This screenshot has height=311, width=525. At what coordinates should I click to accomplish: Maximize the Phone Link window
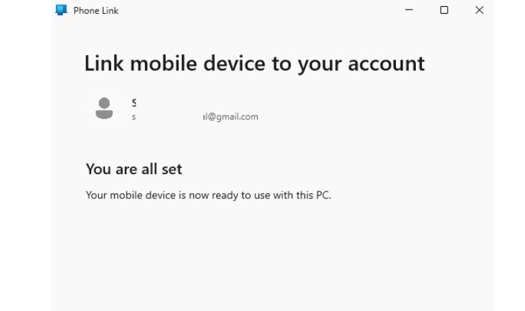444,10
